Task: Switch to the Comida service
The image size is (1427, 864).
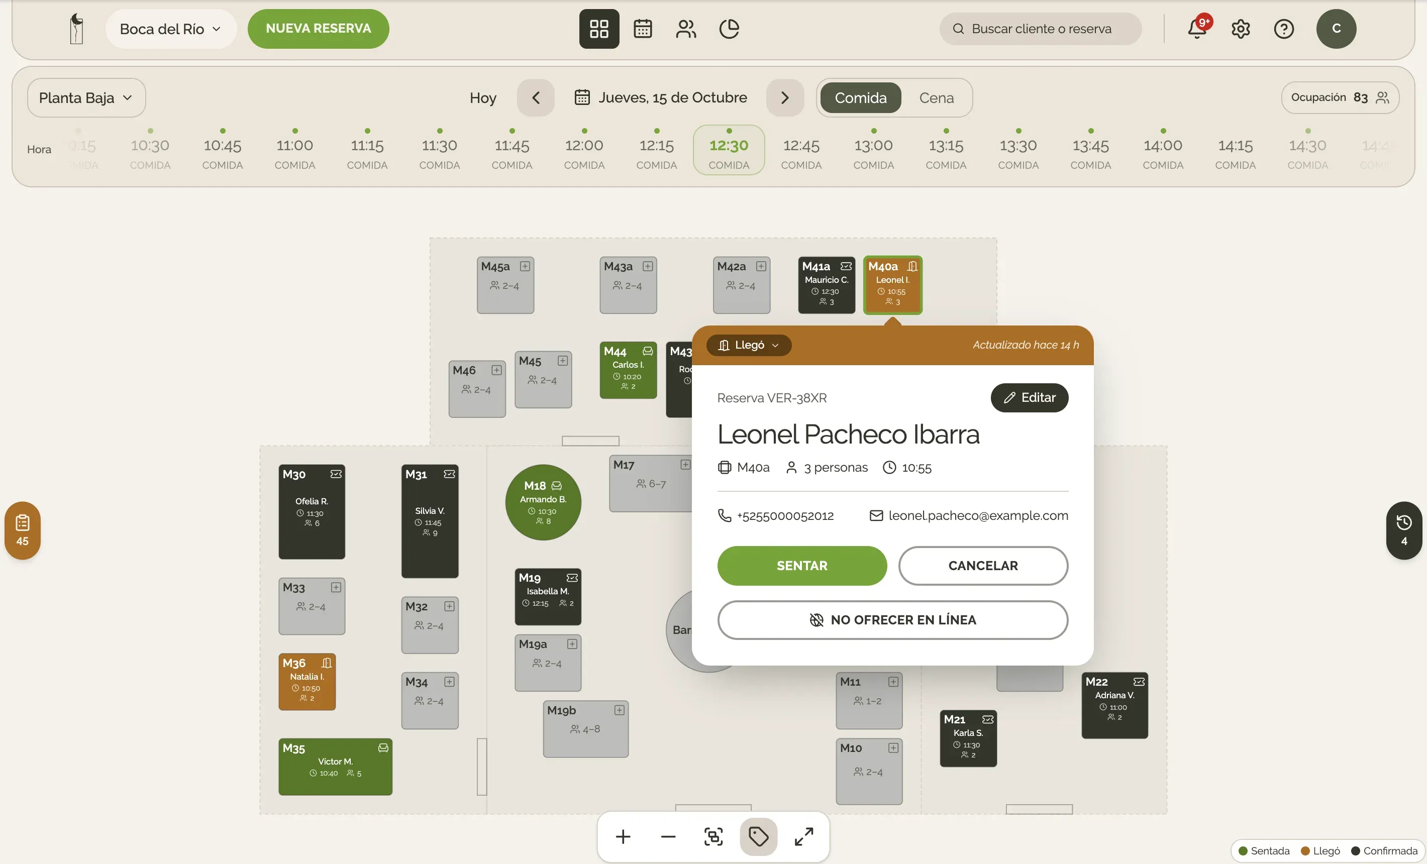Action: pyautogui.click(x=860, y=98)
